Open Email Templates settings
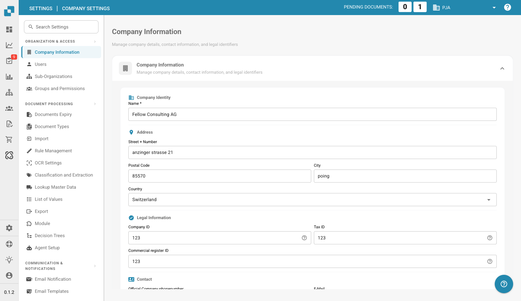Image resolution: width=521 pixels, height=301 pixels. coord(61,291)
